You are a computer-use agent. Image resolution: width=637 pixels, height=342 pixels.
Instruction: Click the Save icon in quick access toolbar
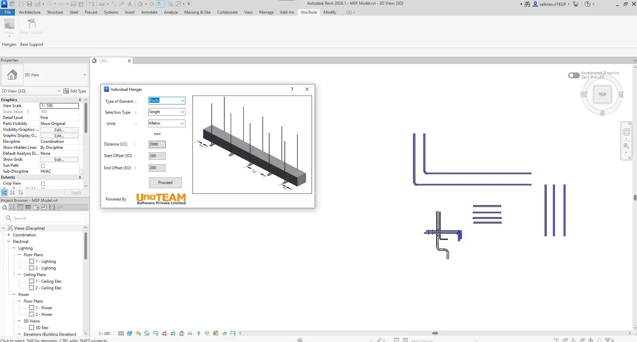pos(30,4)
